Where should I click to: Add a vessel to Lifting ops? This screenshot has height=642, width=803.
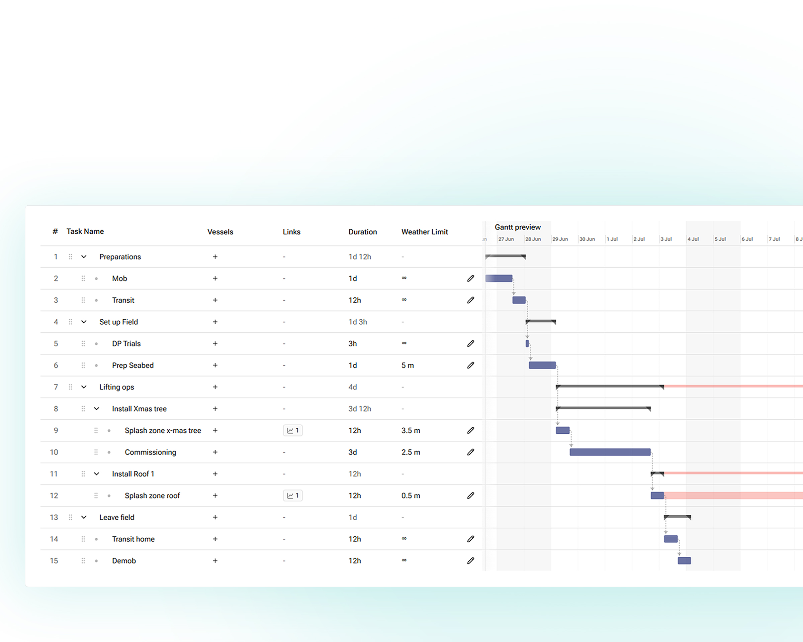tap(215, 387)
